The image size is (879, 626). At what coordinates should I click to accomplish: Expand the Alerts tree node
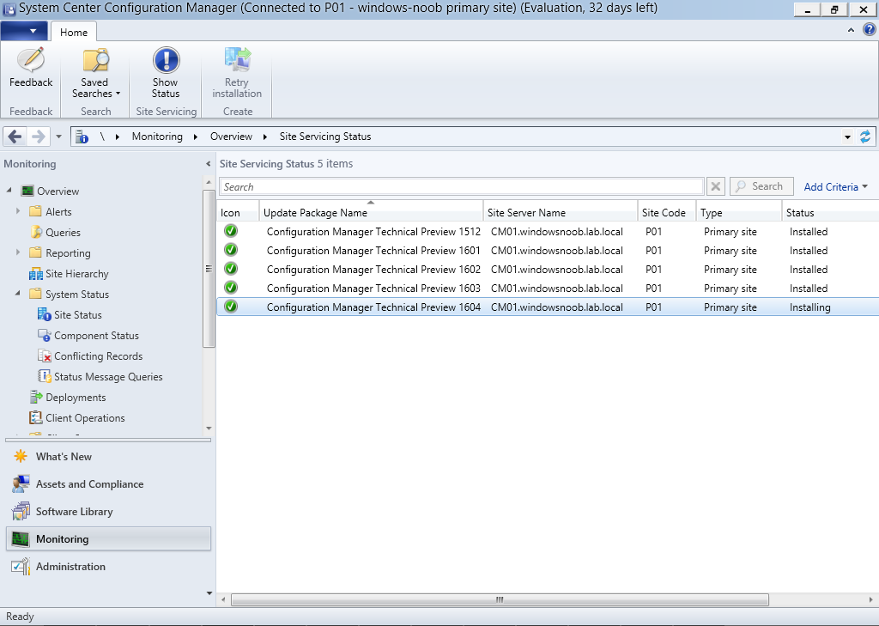pos(18,211)
